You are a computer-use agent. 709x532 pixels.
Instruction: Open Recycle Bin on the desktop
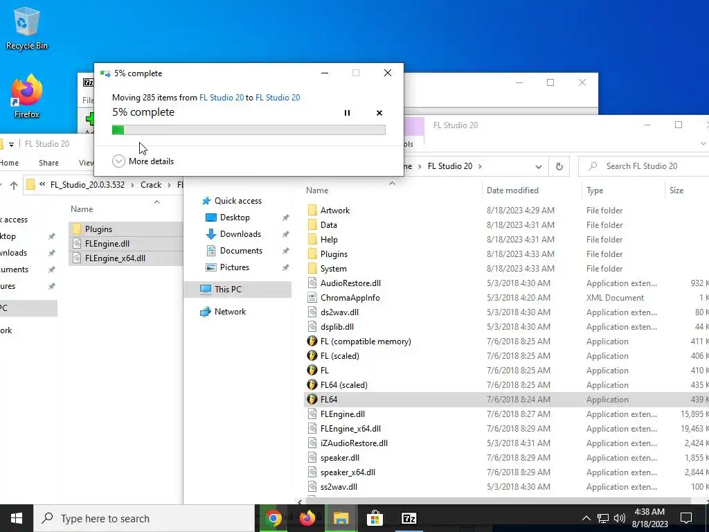27,28
